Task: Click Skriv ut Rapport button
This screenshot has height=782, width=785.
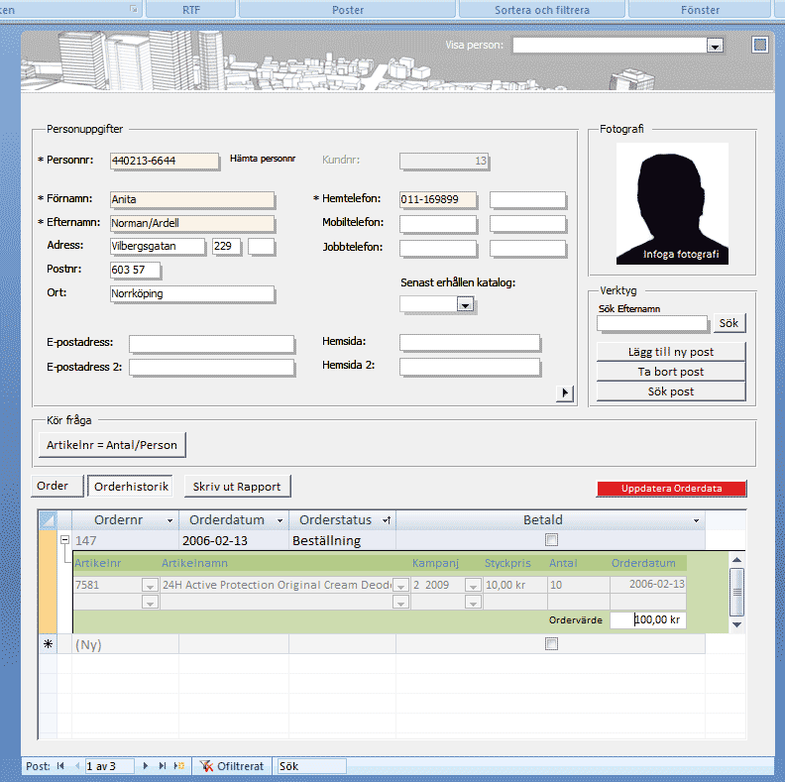Action: [x=237, y=486]
